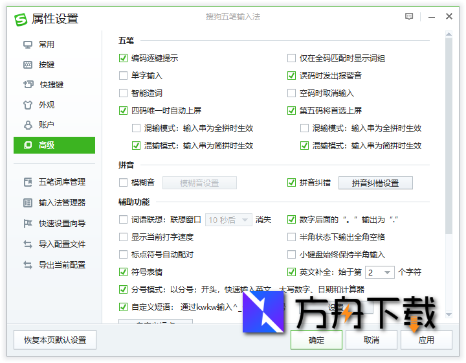Check 仅在全码匹配时显示词组
This screenshot has width=466, height=363.
click(291, 58)
